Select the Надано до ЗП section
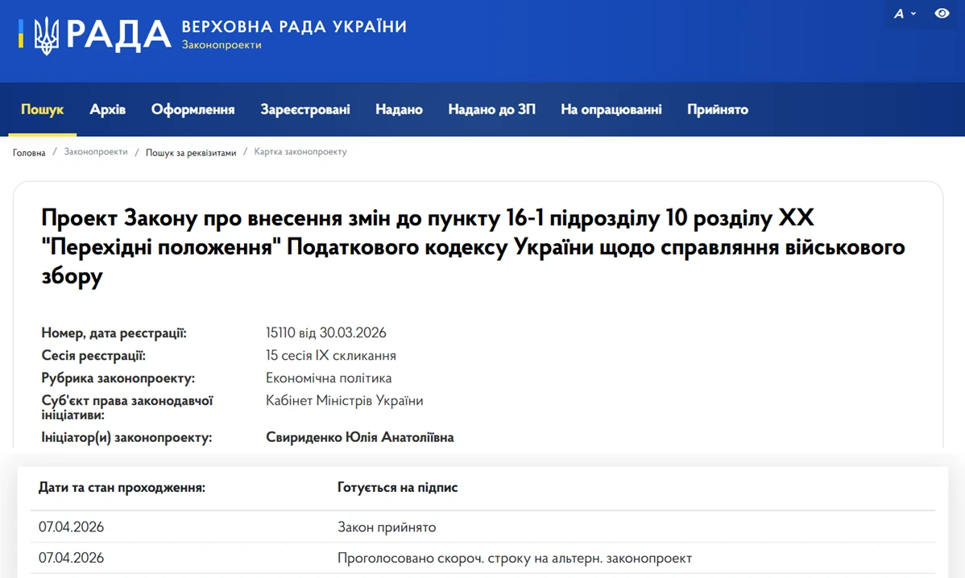Viewport: 965px width, 578px height. tap(492, 109)
